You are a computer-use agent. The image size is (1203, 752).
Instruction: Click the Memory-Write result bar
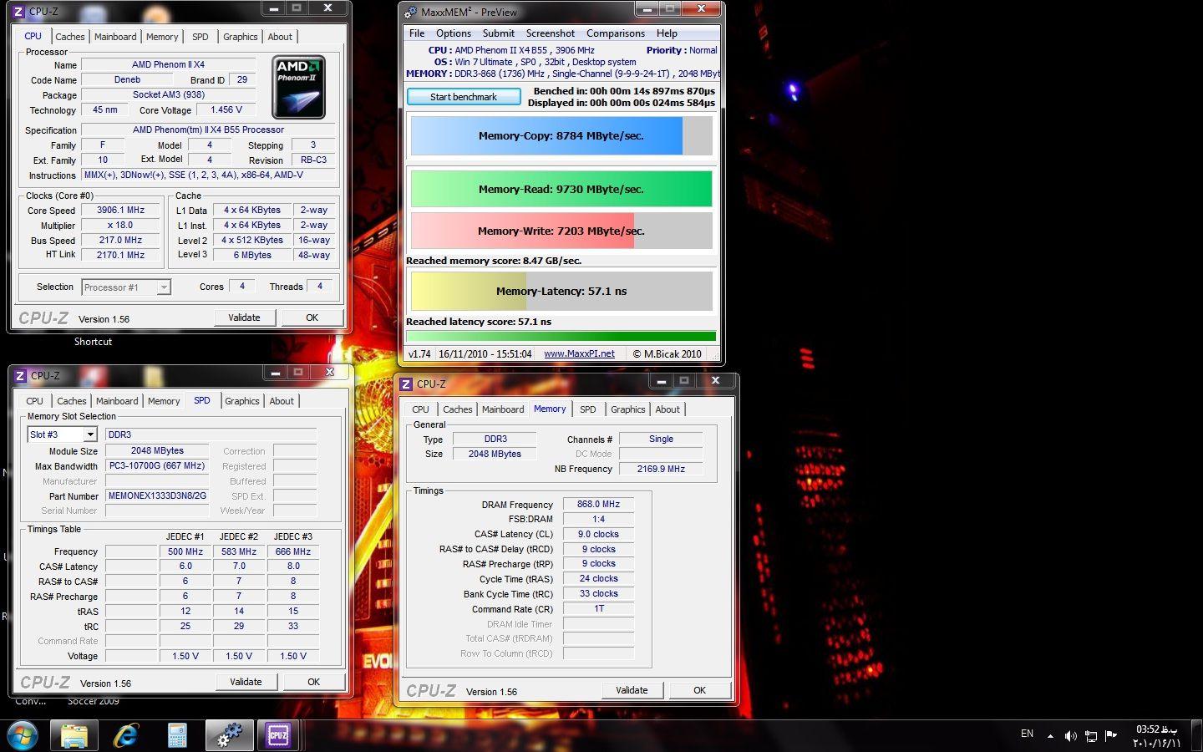coord(561,231)
